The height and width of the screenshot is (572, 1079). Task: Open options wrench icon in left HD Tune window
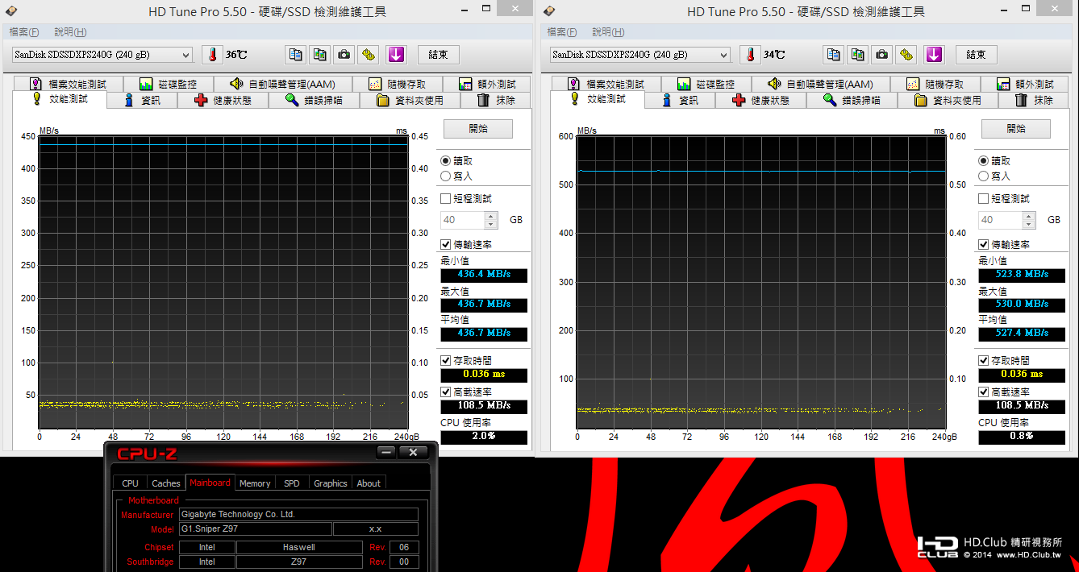pyautogui.click(x=369, y=55)
